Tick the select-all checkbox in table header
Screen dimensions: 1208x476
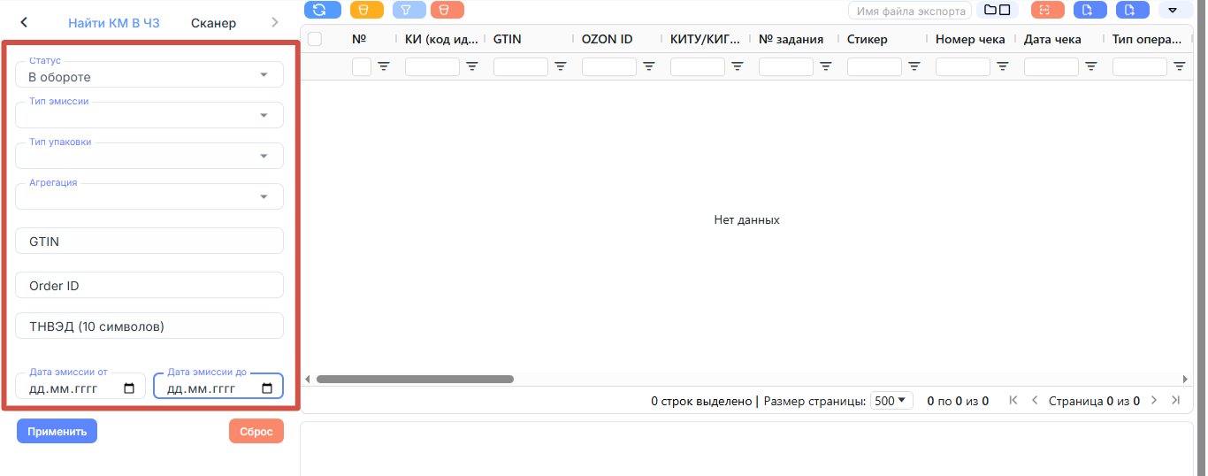314,39
